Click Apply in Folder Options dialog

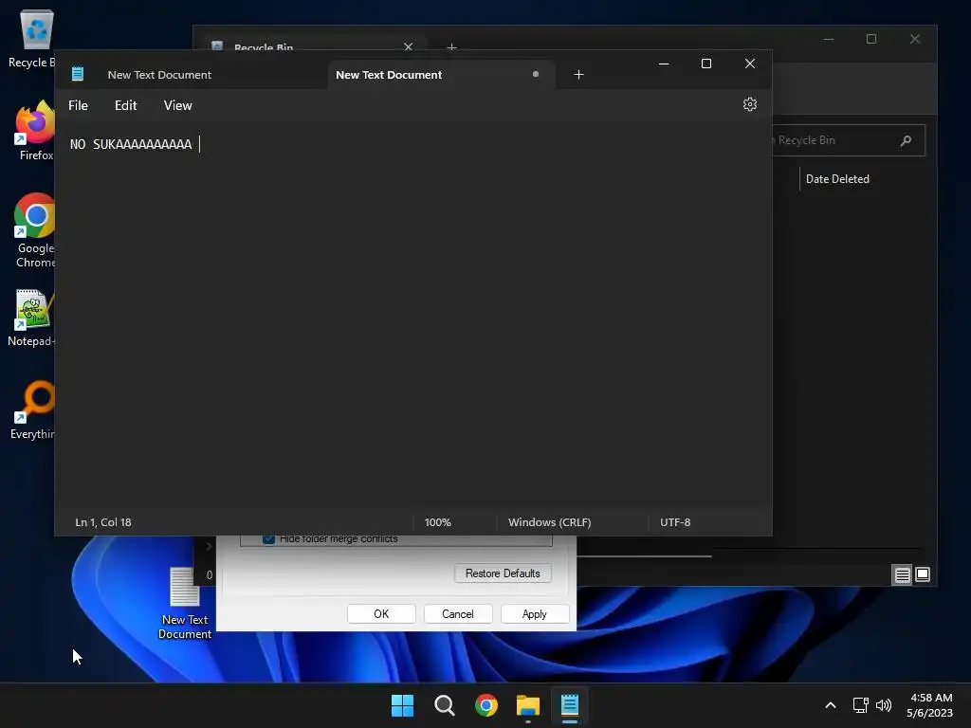535,614
